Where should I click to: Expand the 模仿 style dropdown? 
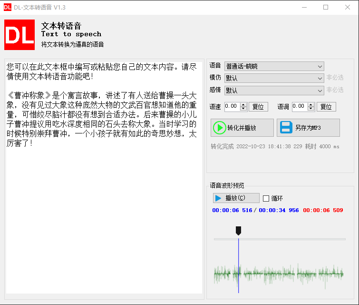pos(274,78)
